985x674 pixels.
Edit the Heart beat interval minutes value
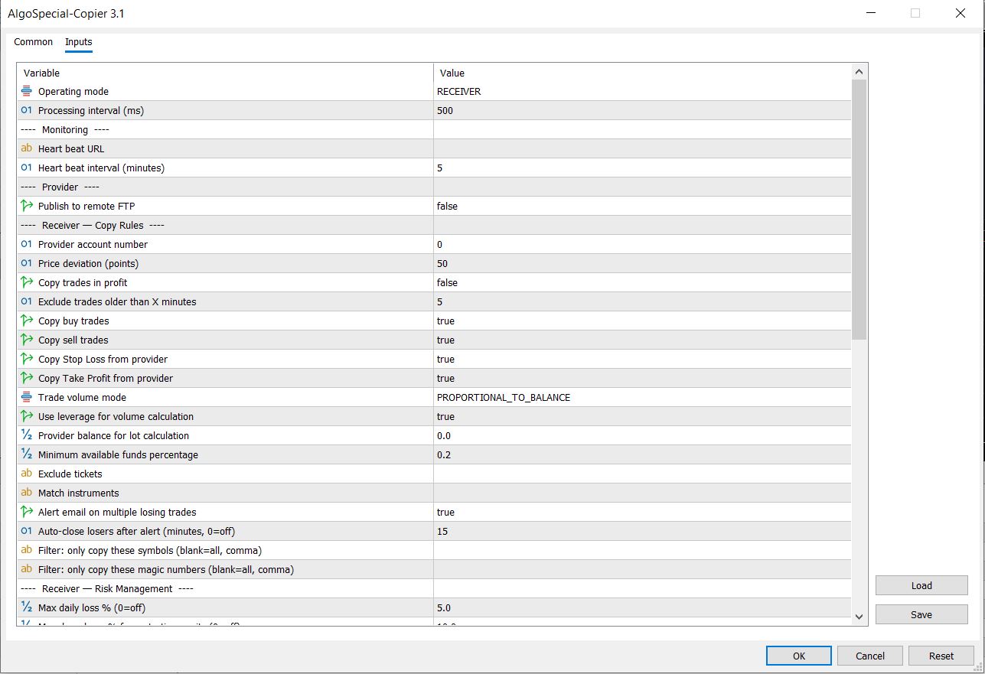(x=642, y=168)
